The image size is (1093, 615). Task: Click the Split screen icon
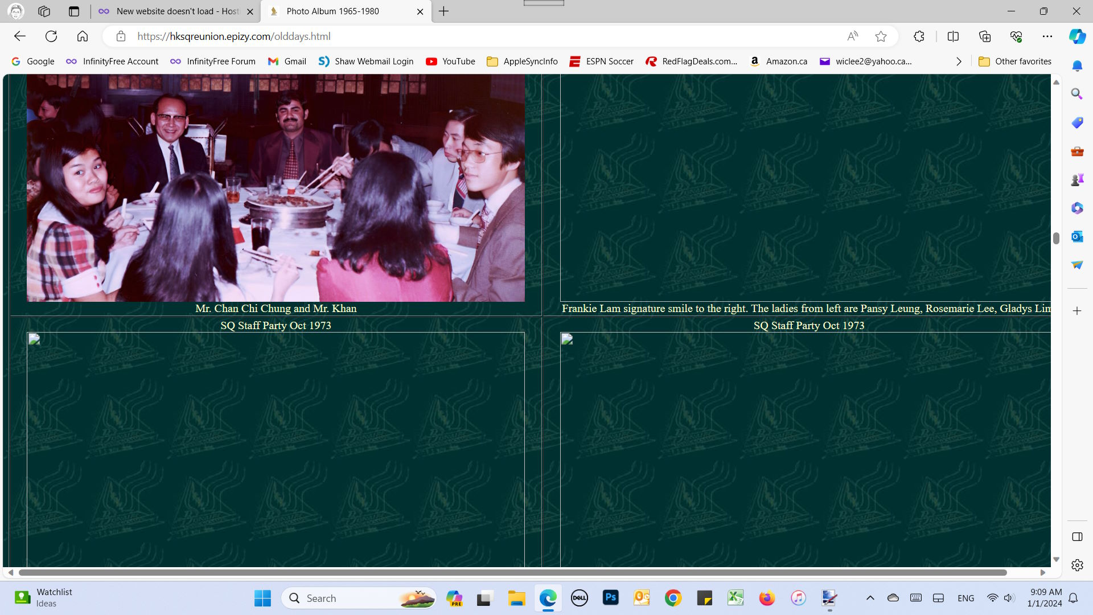(953, 36)
